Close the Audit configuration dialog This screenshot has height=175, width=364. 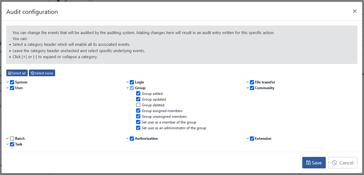tap(355, 11)
